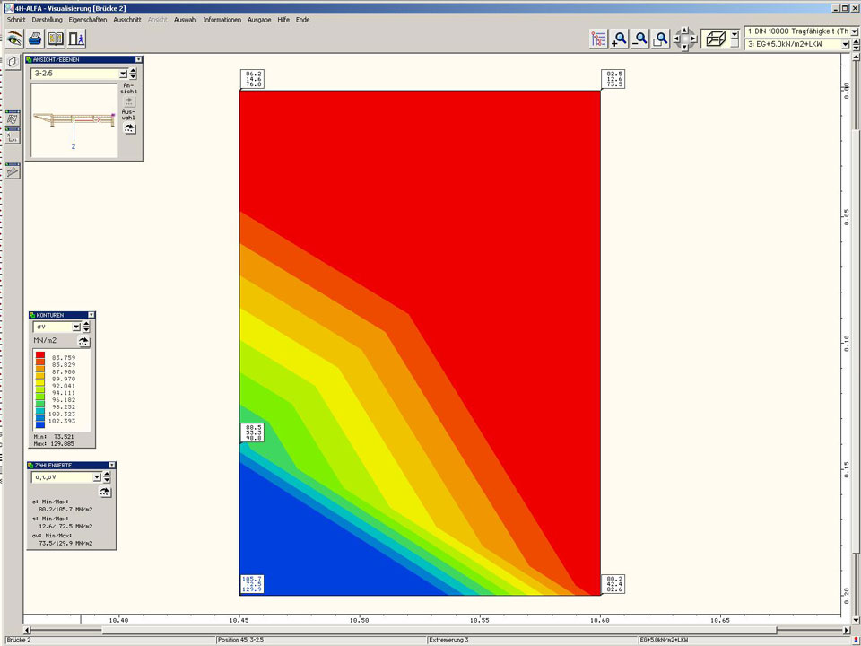The height and width of the screenshot is (646, 861).
Task: Collapse the ZAHLENWERTE panel
Action: pos(111,466)
